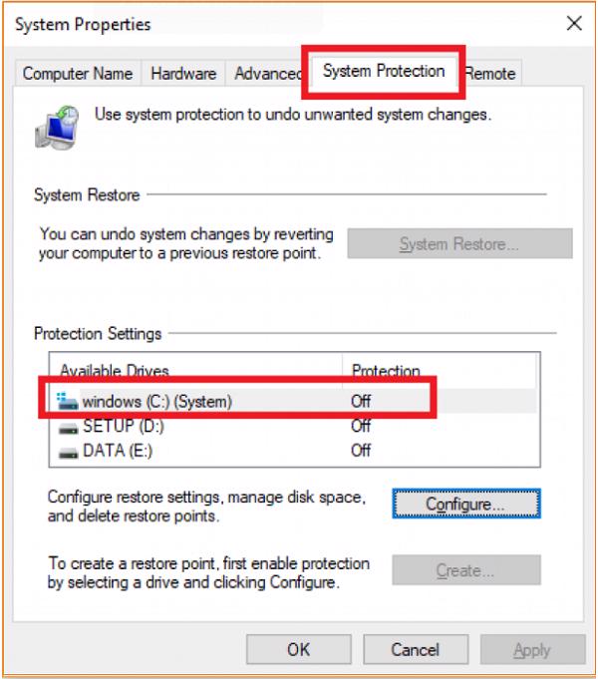Click the Available Drives column header
Viewport: 598px width, 679px height.
(115, 371)
